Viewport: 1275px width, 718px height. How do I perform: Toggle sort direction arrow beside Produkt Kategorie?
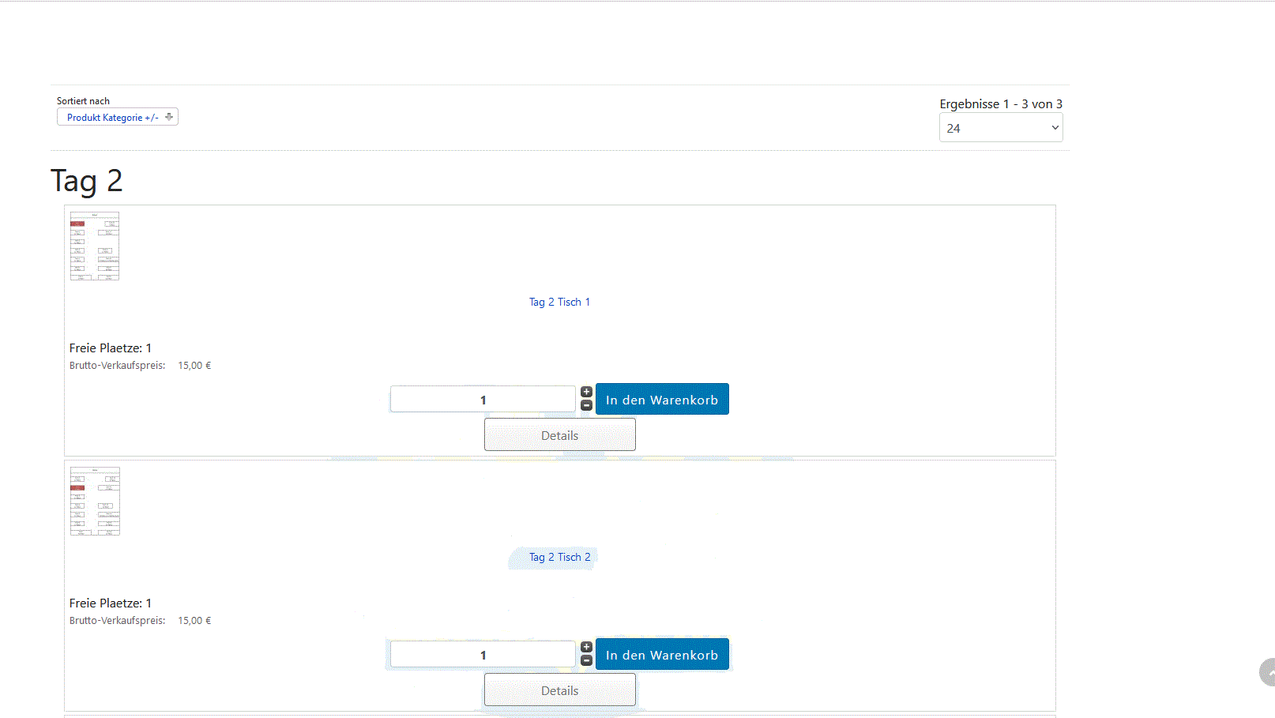tap(169, 117)
